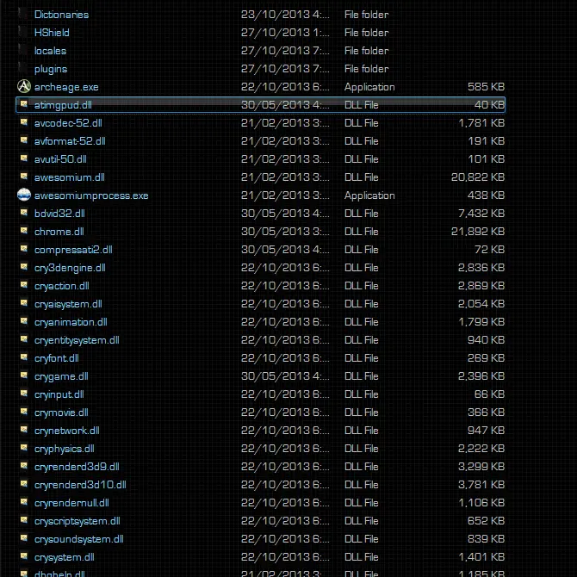
Task: Select the cryanimation.dll file name
Action: click(71, 322)
